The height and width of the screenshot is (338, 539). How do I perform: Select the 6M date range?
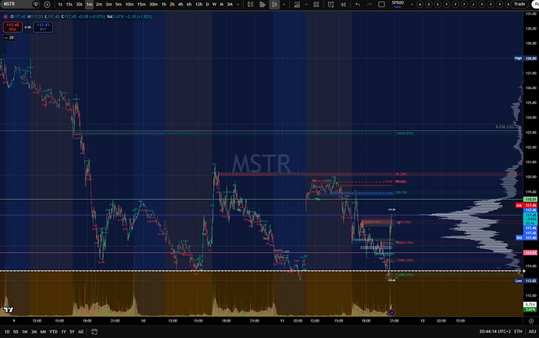[43, 332]
